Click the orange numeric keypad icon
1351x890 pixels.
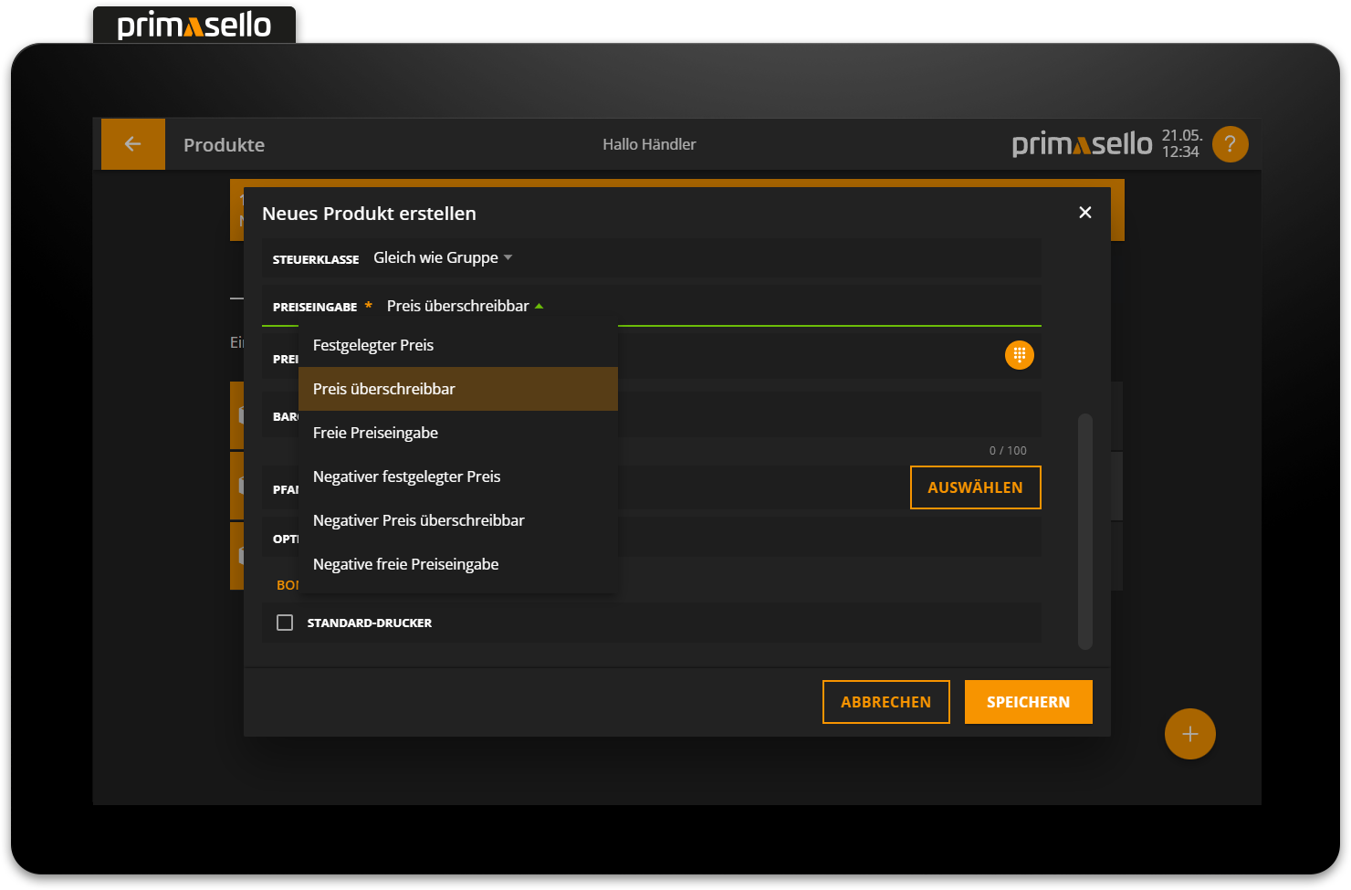pos(1019,355)
